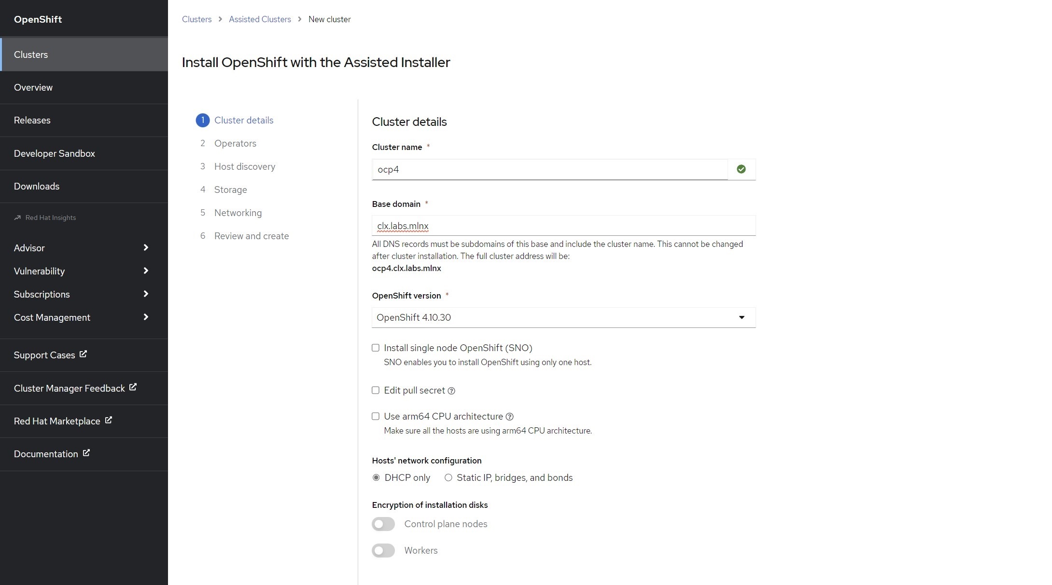Open the Edit pull secret help icon
The width and height of the screenshot is (1052, 585).
tap(451, 391)
